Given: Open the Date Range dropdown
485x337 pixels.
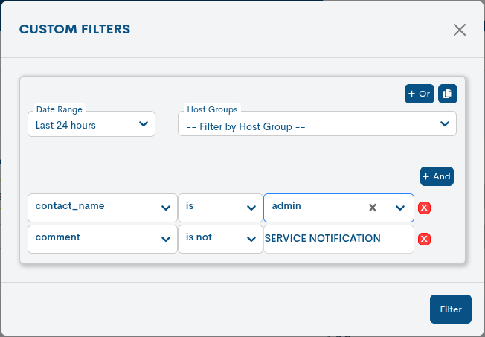Looking at the screenshot, I should click(91, 123).
